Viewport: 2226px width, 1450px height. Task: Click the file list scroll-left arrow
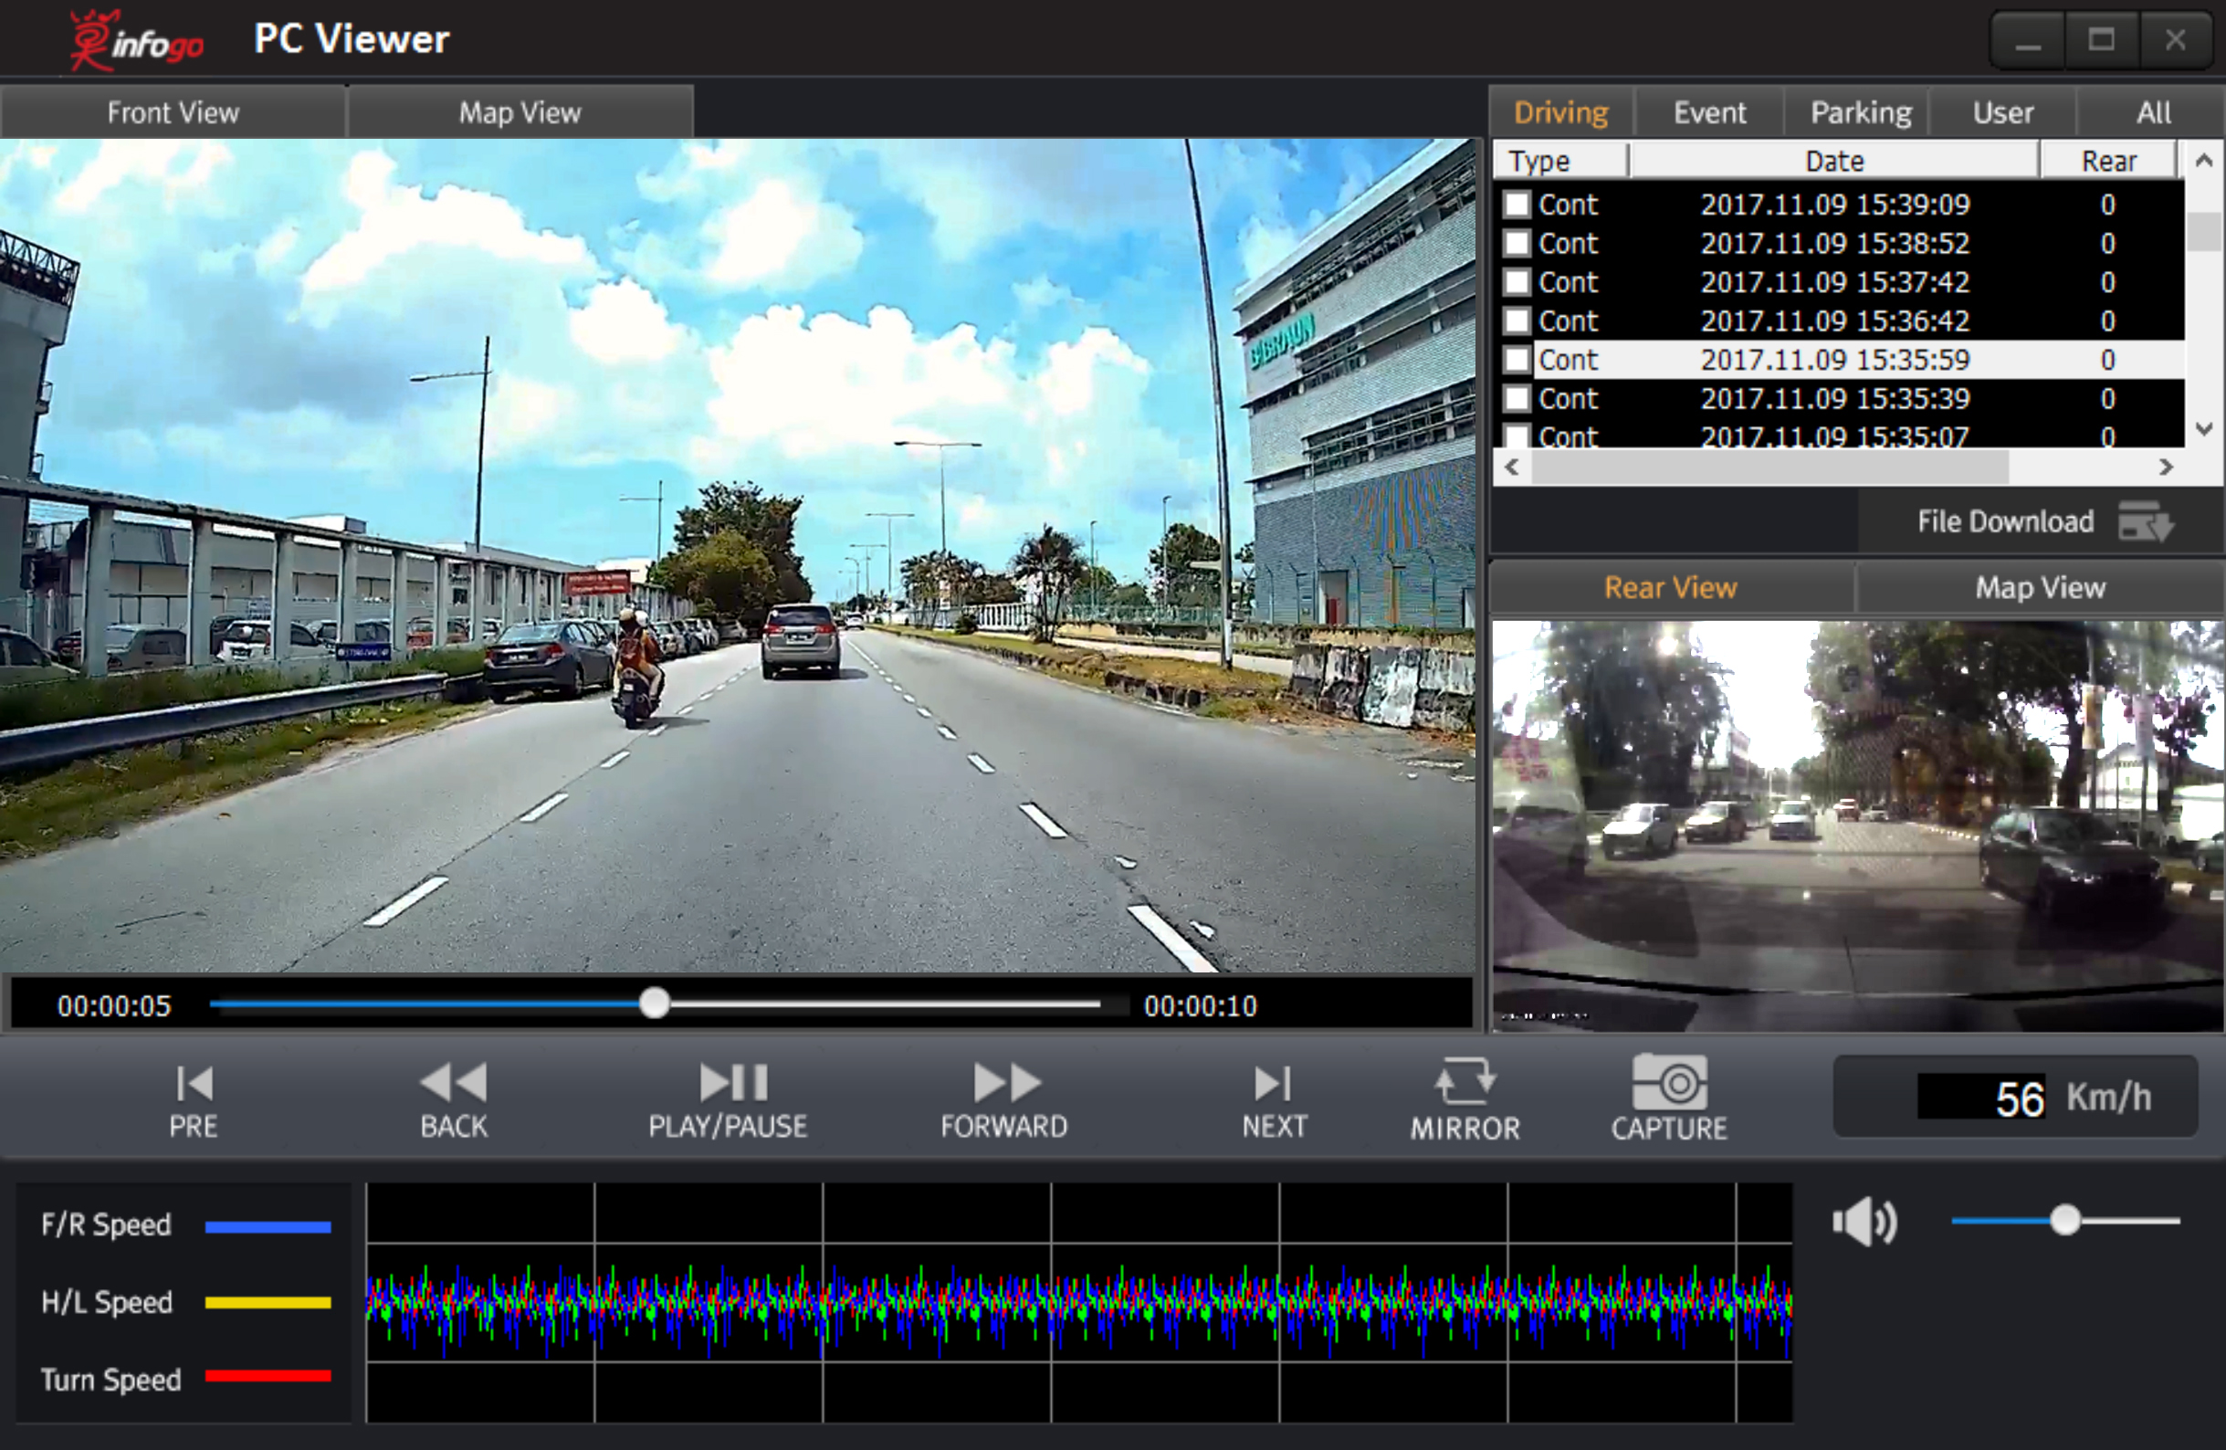(x=1511, y=466)
